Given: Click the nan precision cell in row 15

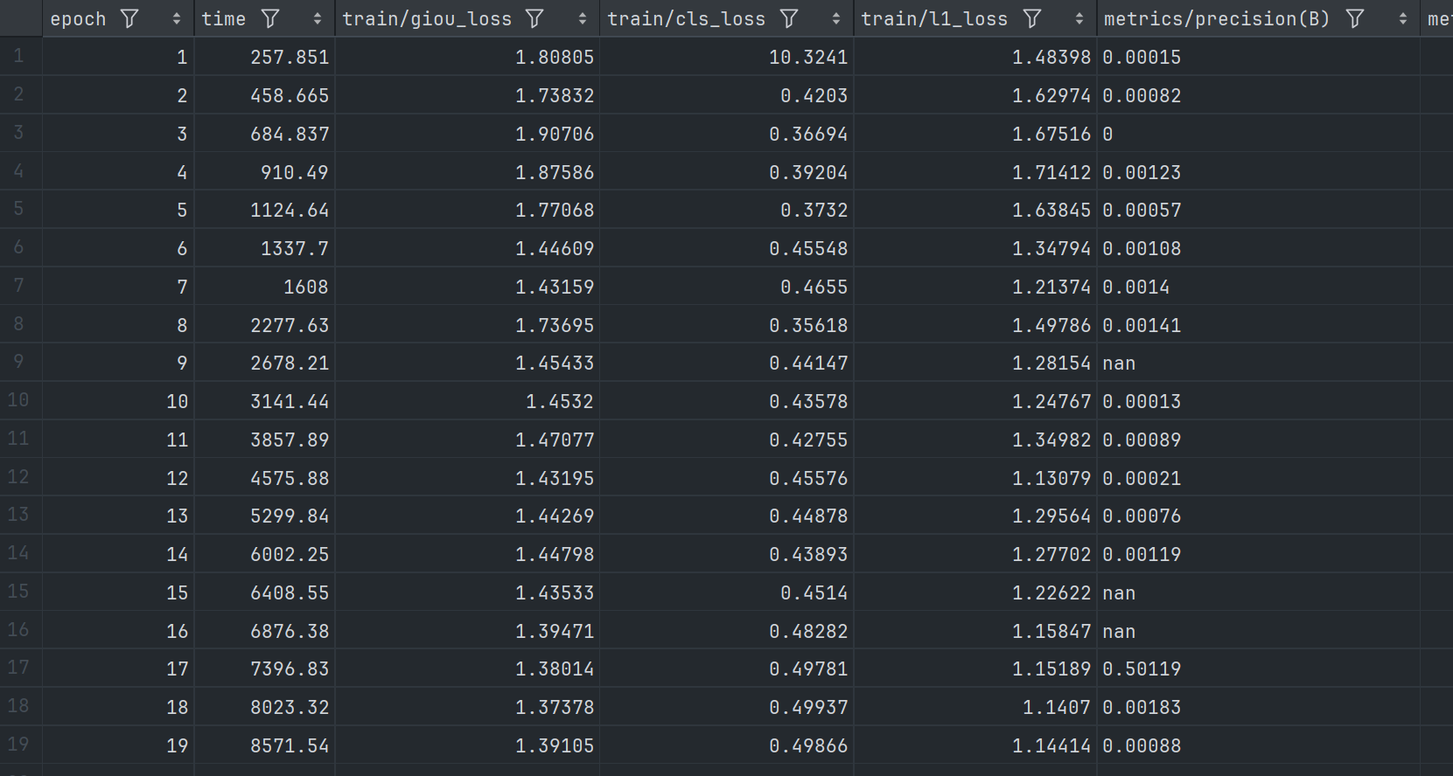Looking at the screenshot, I should click(1119, 593).
